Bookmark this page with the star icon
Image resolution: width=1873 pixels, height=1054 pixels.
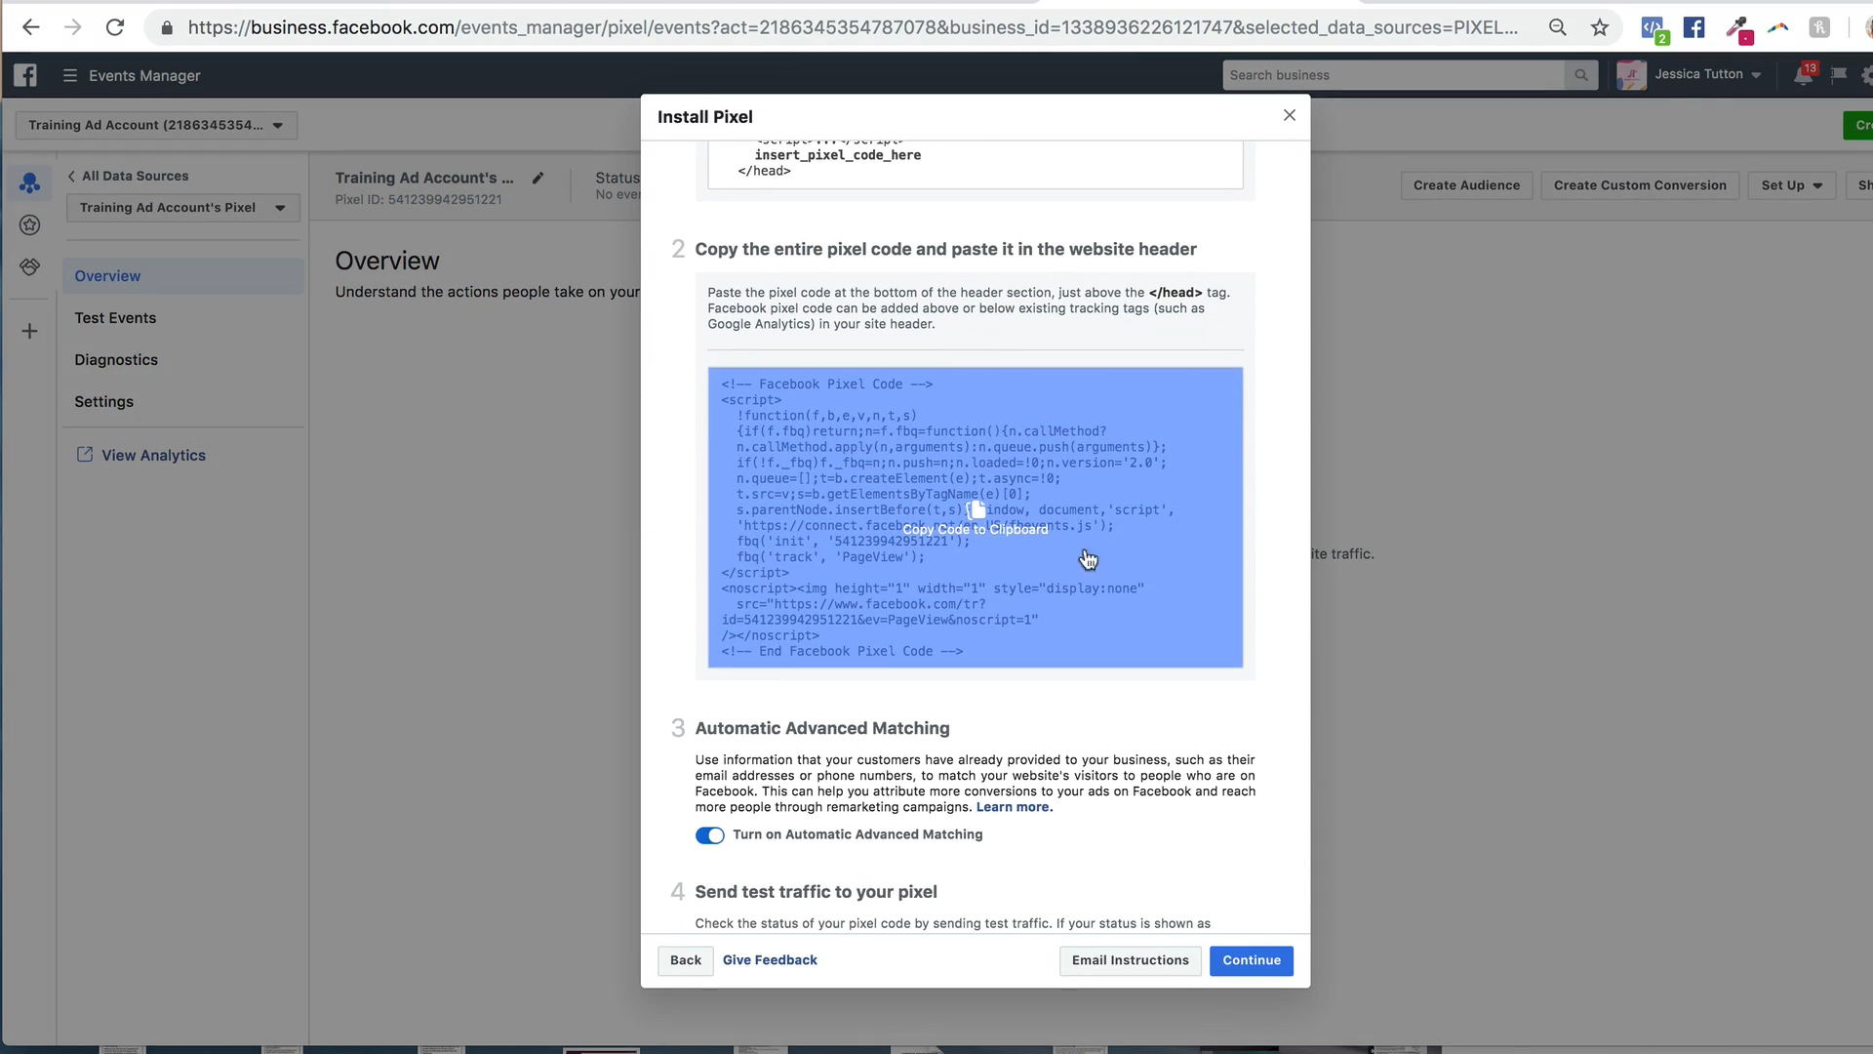tap(1600, 27)
